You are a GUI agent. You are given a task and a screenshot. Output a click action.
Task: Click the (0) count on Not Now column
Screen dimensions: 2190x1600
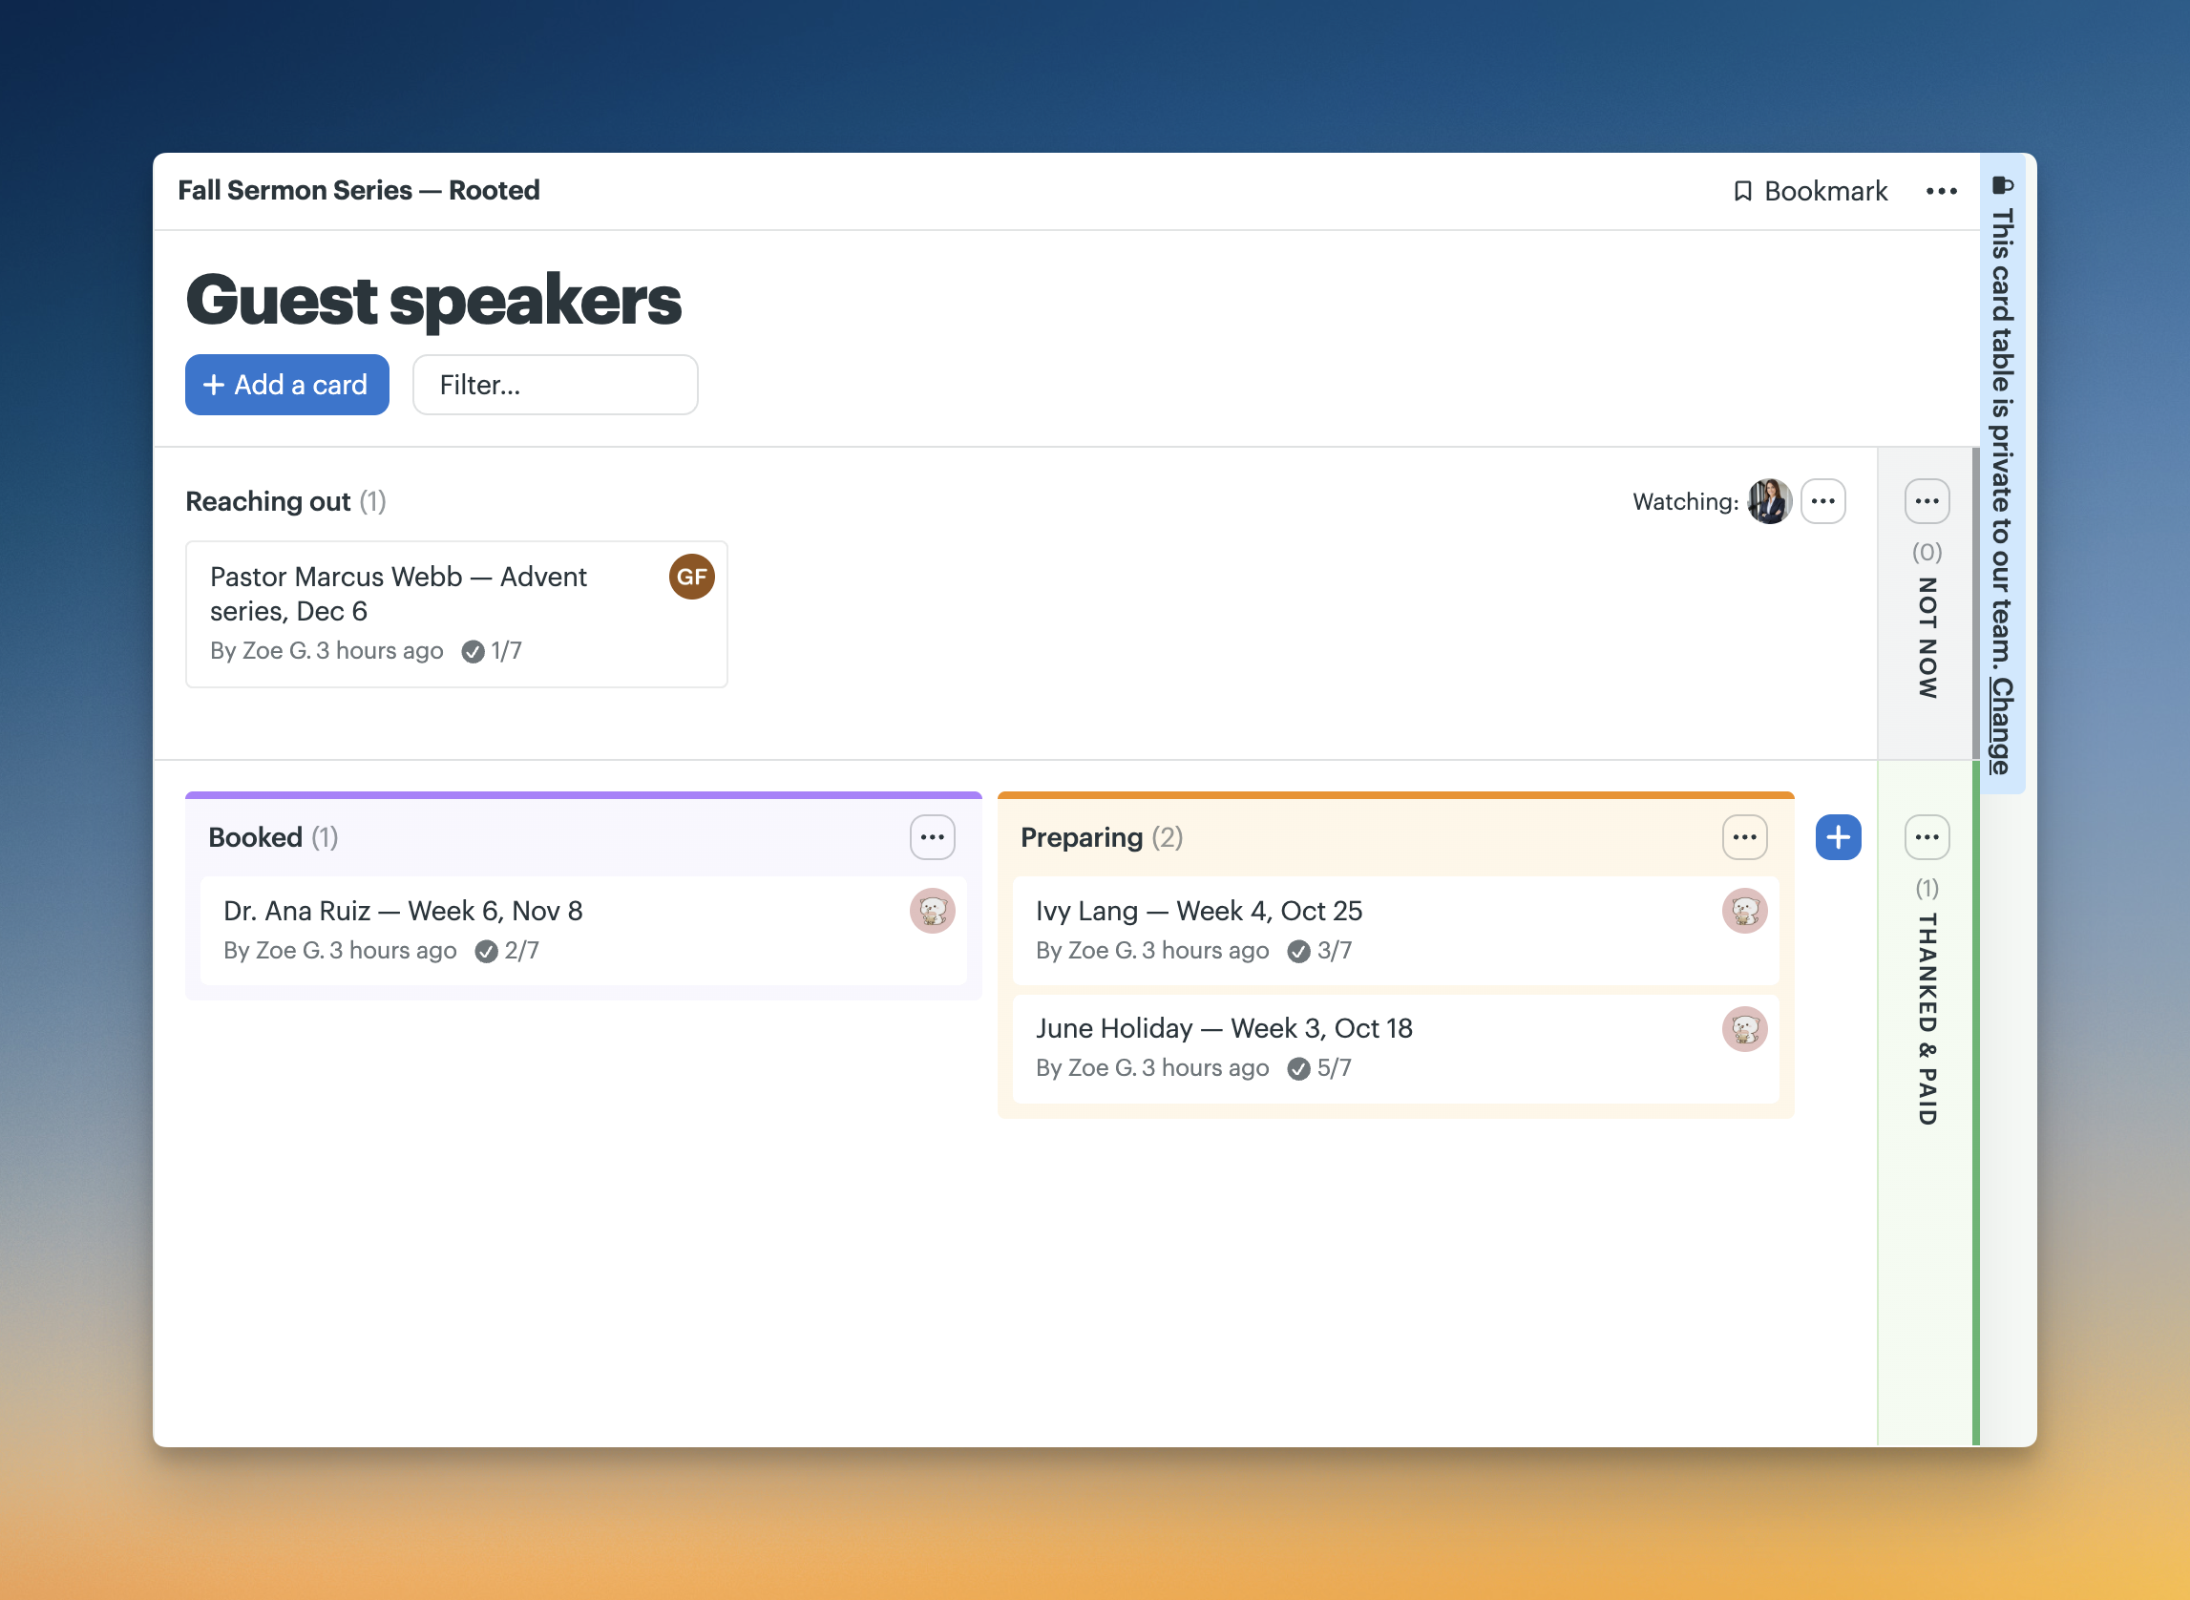pyautogui.click(x=1927, y=552)
